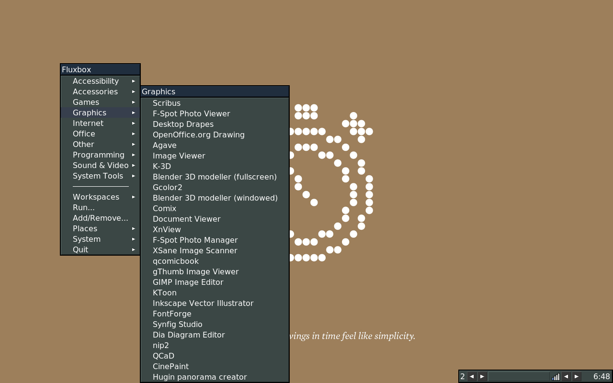Open Inkscape Vector Illustrator
Image resolution: width=613 pixels, height=383 pixels.
point(215,303)
